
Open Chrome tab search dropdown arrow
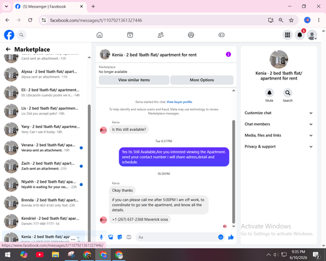click(x=7, y=7)
